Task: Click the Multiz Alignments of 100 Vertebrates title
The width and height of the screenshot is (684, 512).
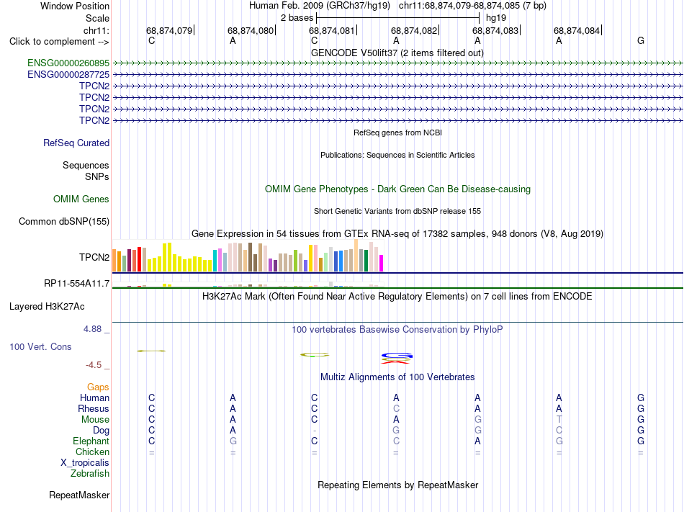Action: point(397,377)
